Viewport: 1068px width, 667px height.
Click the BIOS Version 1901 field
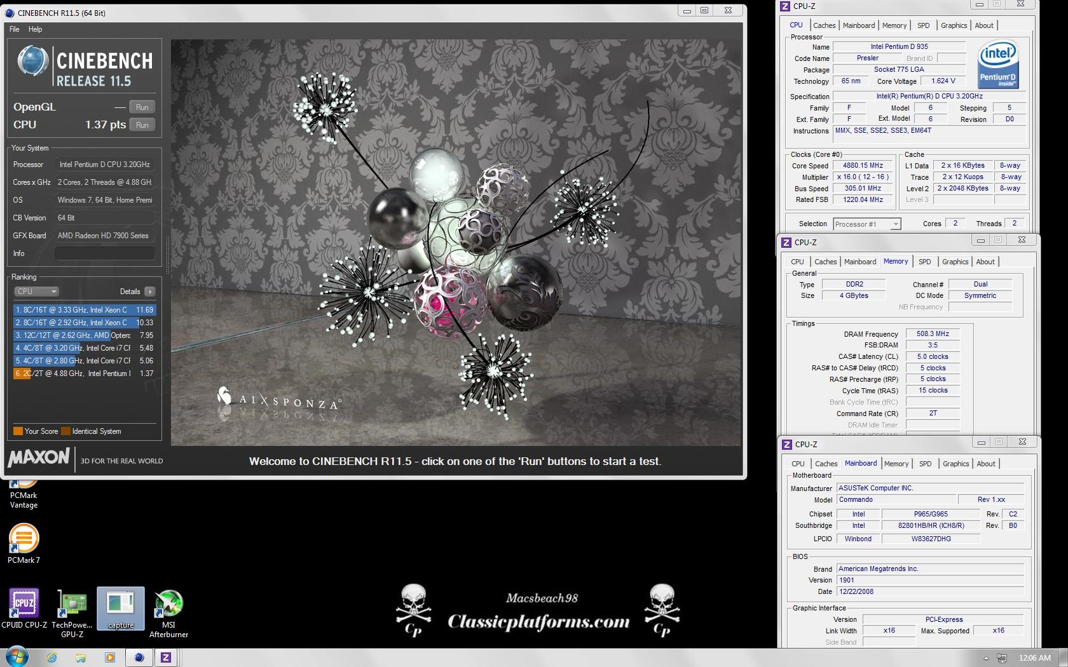click(x=931, y=581)
